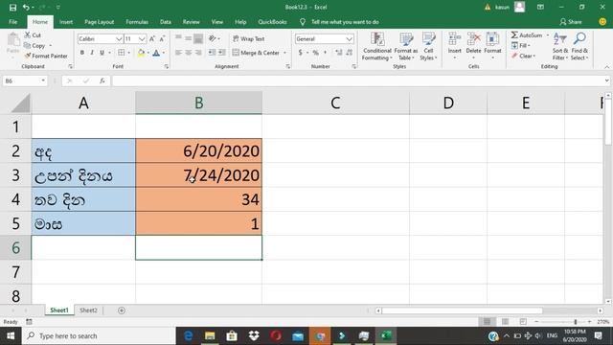Screen dimensions: 613x345
Task: Open the font size dropdown
Action: tap(142, 38)
